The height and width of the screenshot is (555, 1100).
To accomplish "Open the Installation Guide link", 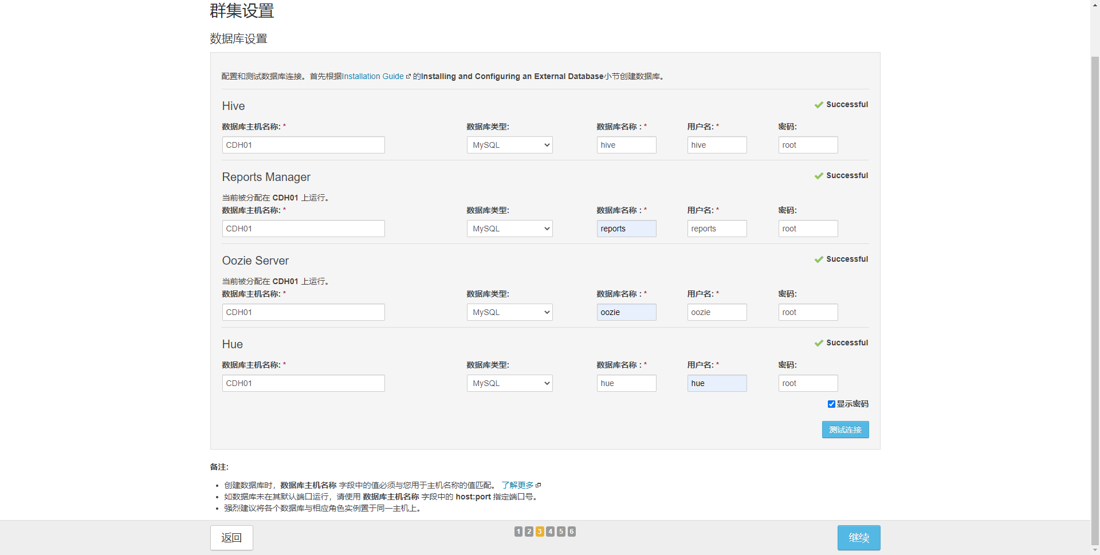I will click(x=372, y=76).
